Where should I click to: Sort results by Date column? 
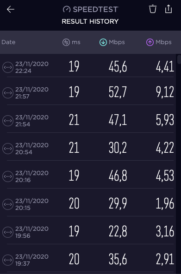(x=8, y=42)
